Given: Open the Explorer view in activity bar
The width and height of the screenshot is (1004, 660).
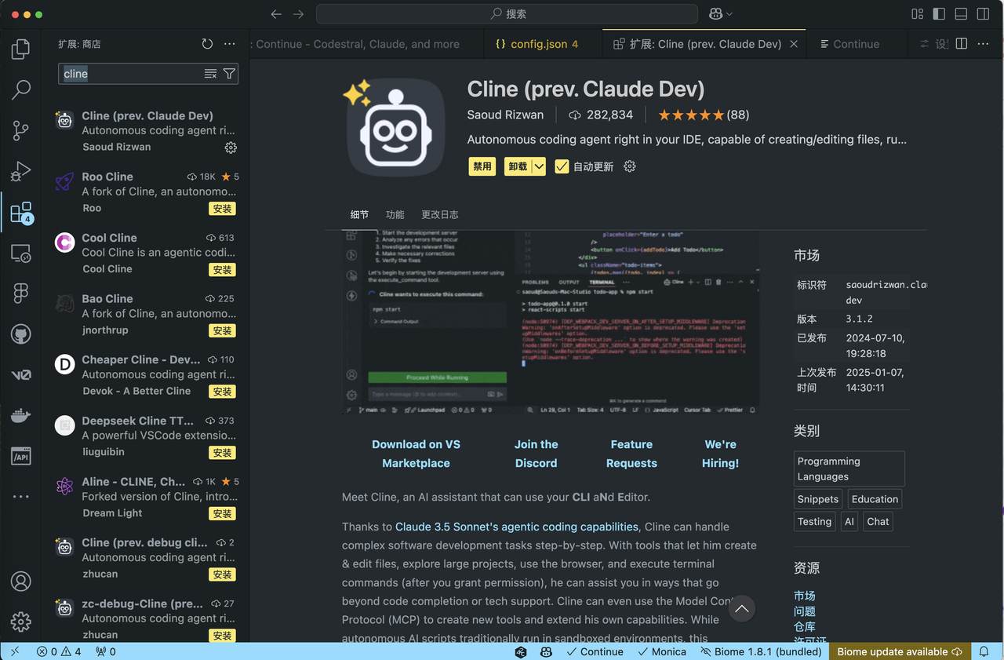Looking at the screenshot, I should tap(21, 49).
